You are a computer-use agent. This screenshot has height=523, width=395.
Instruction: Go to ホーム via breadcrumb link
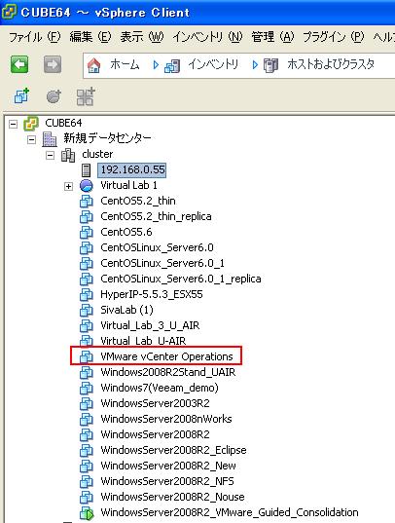125,64
